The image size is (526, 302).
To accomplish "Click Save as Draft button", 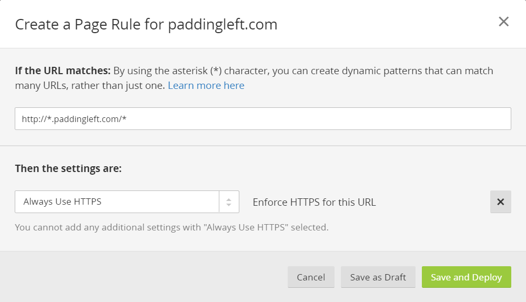I will coord(378,277).
